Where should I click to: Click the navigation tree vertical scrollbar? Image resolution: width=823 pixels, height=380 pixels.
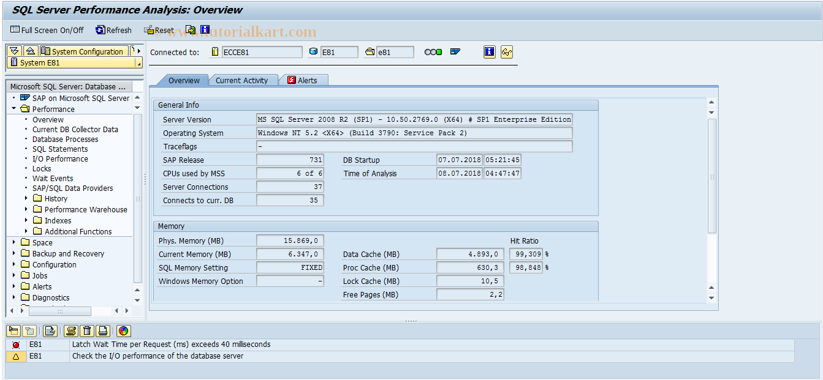click(138, 199)
